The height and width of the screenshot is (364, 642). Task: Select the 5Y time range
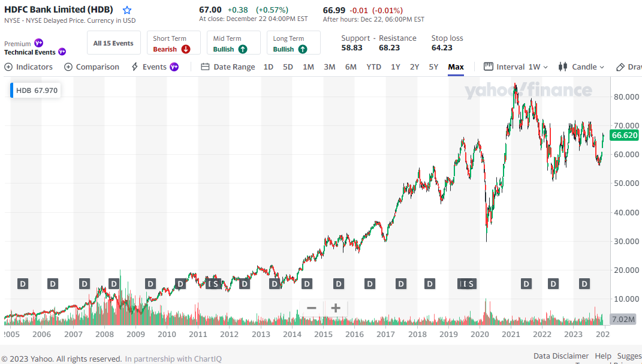pyautogui.click(x=433, y=67)
